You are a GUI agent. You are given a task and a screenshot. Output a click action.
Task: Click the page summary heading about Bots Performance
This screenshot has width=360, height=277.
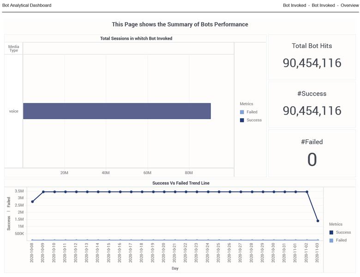click(x=180, y=24)
